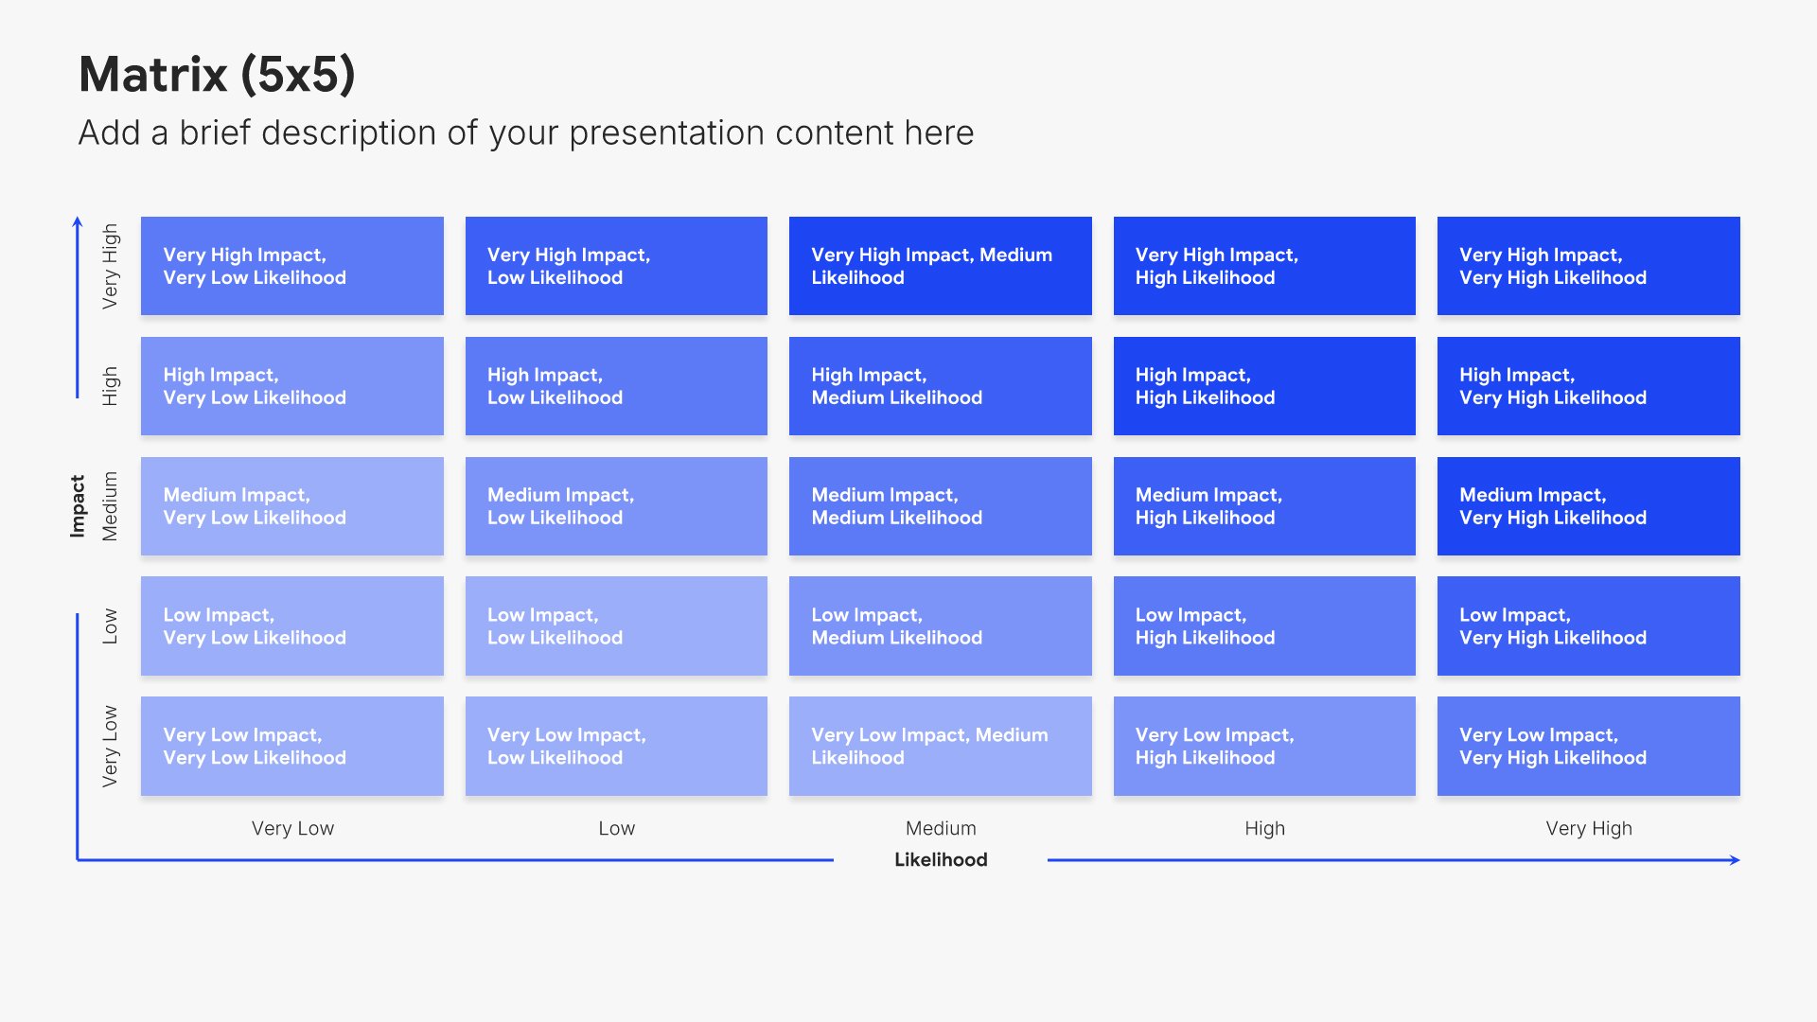Image resolution: width=1817 pixels, height=1022 pixels.
Task: Select 'Very High Impact, Very High Likelihood' cell
Action: point(1589,266)
